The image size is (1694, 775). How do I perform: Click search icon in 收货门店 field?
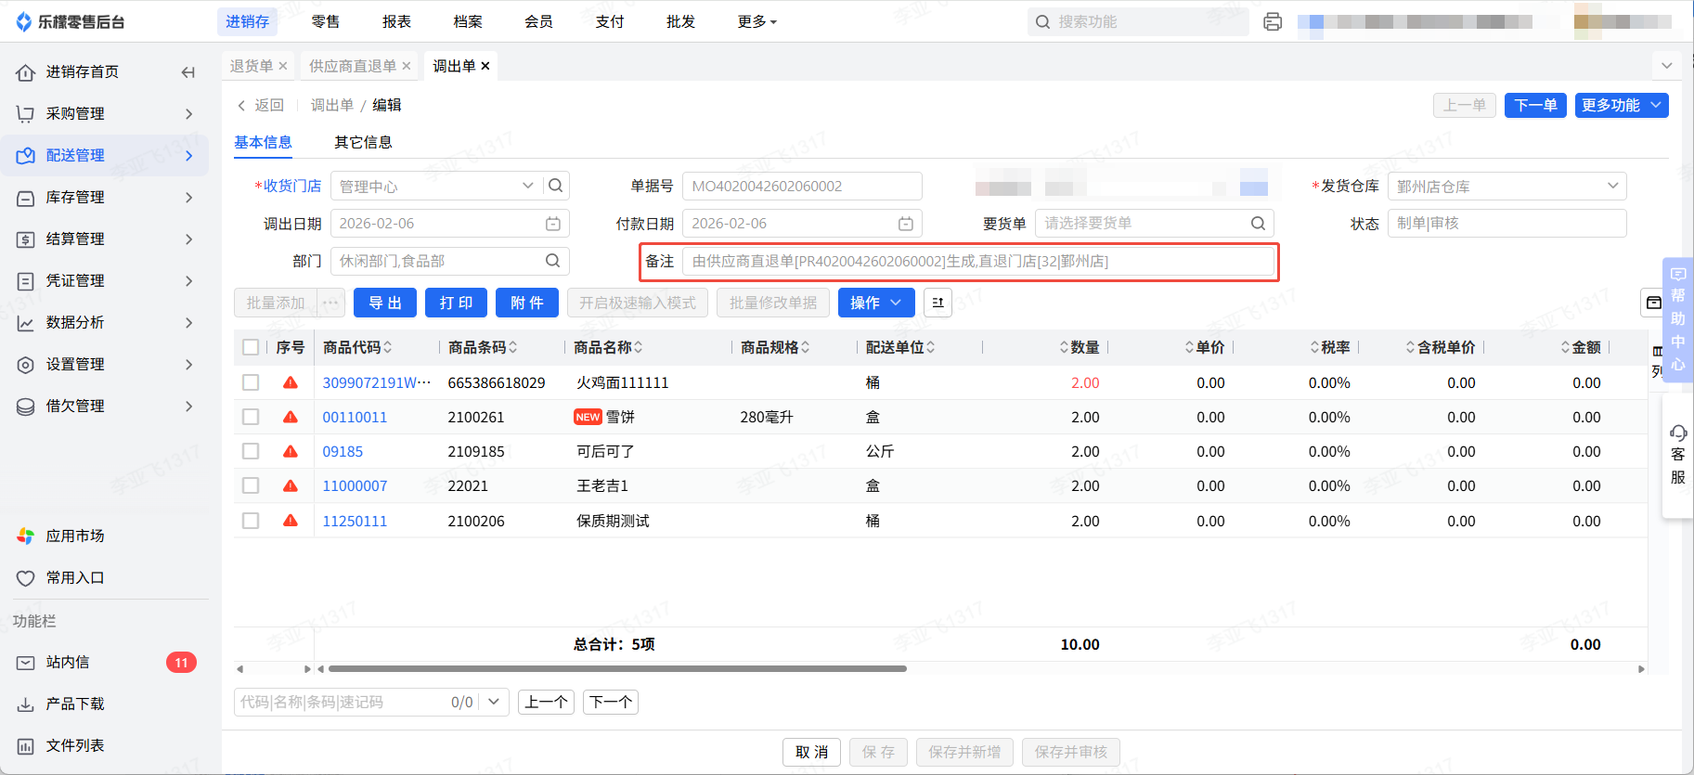(x=555, y=186)
